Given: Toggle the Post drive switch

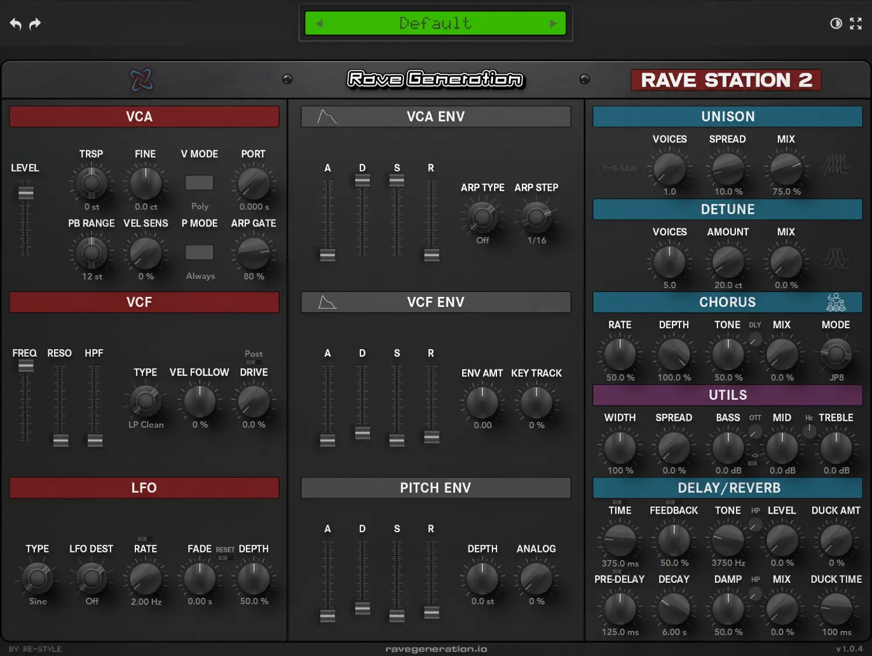Looking at the screenshot, I should (x=253, y=362).
